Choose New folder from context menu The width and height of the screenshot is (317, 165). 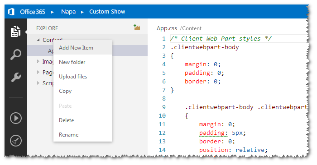tap(83, 62)
